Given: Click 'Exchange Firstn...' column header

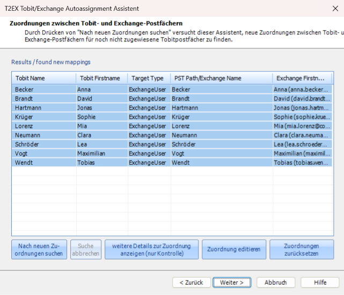Looking at the screenshot, I should coord(302,78).
